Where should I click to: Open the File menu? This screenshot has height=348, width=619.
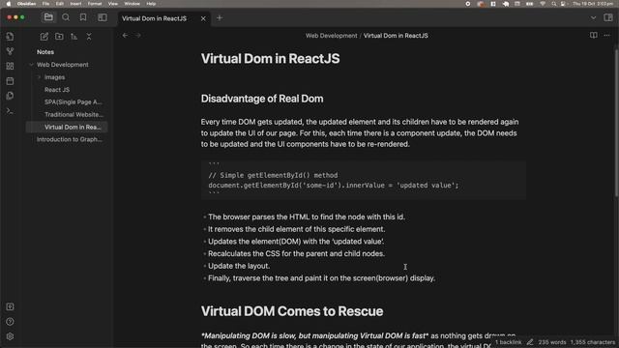(x=45, y=4)
